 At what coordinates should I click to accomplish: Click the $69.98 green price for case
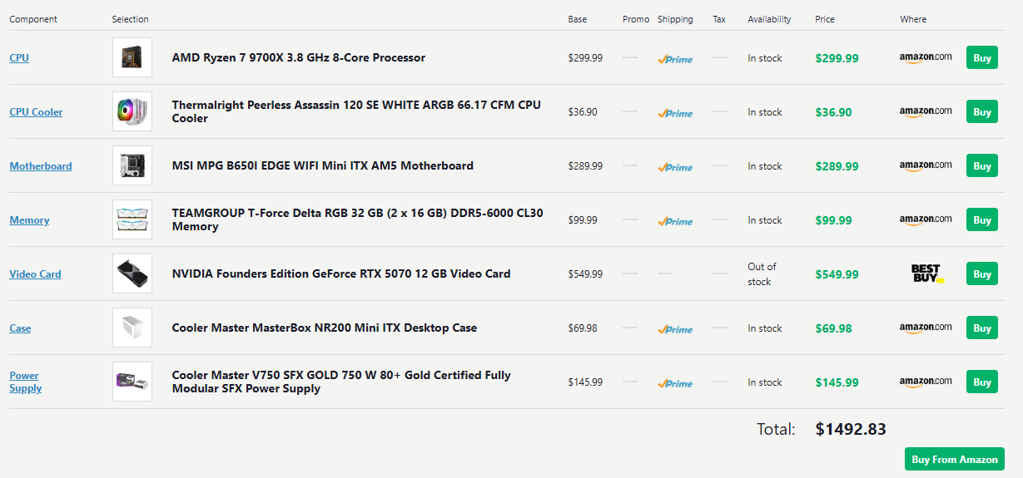coord(833,328)
